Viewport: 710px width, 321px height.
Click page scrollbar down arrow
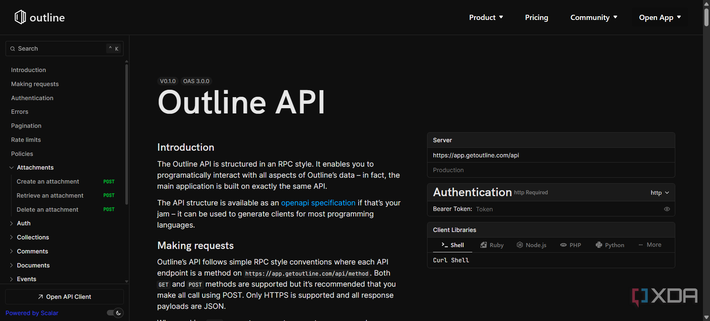pyautogui.click(x=706, y=317)
